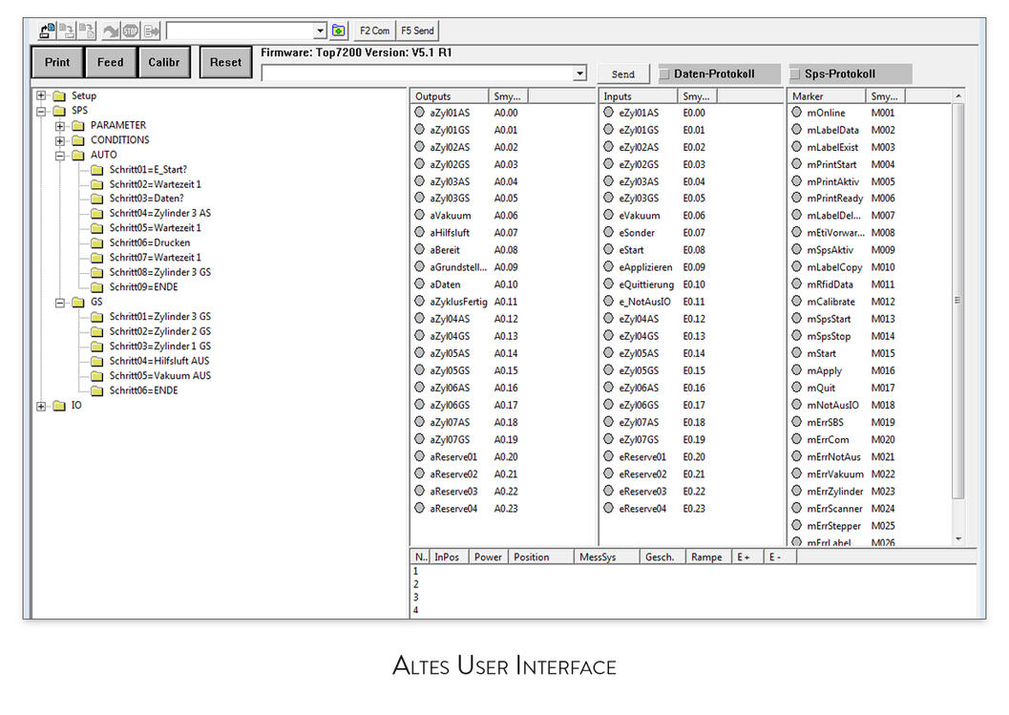This screenshot has width=1009, height=715.
Task: Click the Setup folder icon
Action: coord(59,95)
